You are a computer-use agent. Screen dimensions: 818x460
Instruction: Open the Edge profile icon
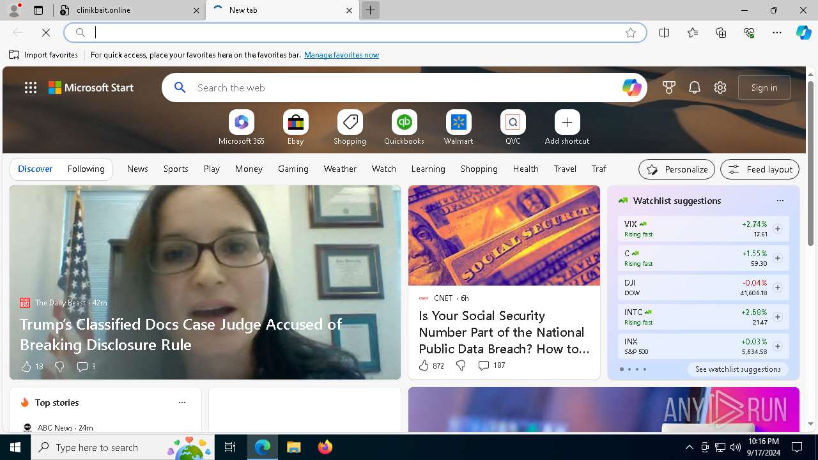[13, 10]
